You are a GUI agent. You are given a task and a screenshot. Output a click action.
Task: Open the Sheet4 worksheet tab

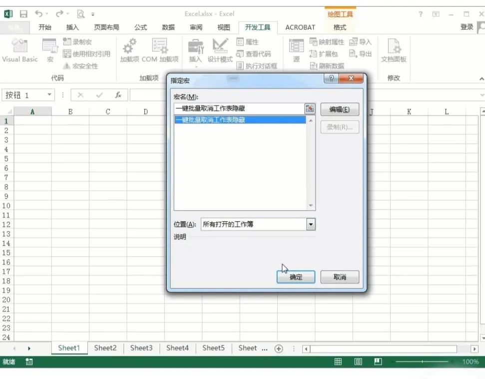(x=177, y=348)
